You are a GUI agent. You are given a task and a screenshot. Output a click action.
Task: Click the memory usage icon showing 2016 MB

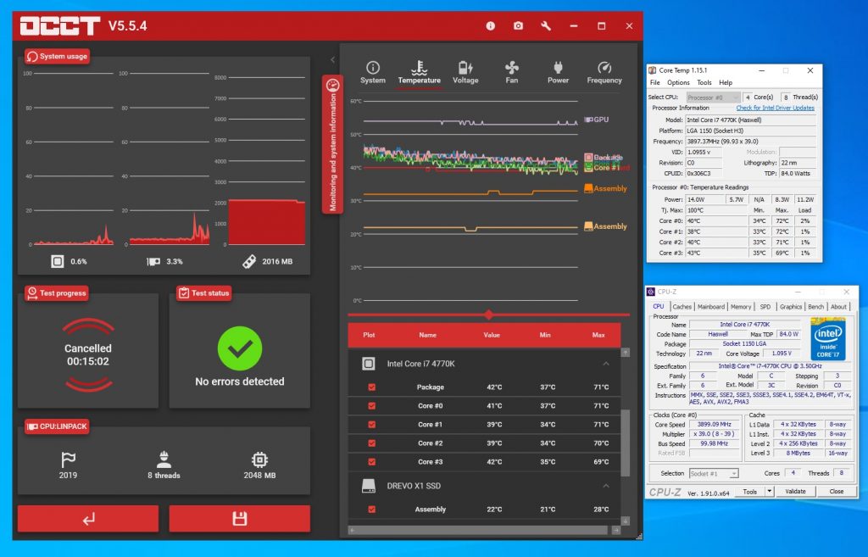click(x=249, y=261)
